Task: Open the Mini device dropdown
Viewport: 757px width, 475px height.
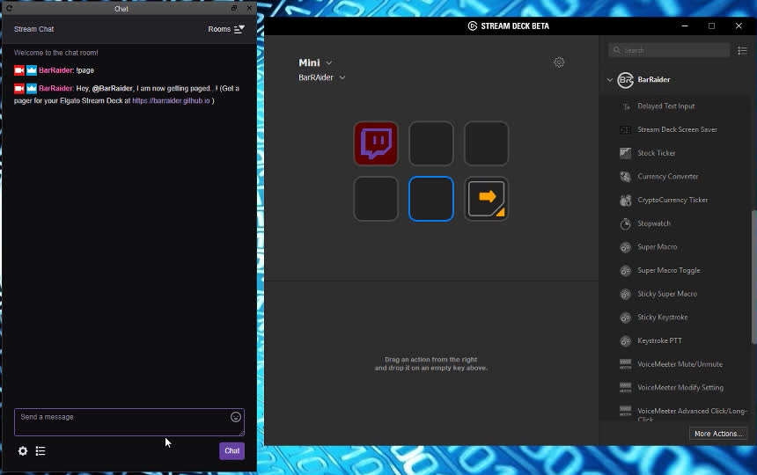Action: point(315,62)
